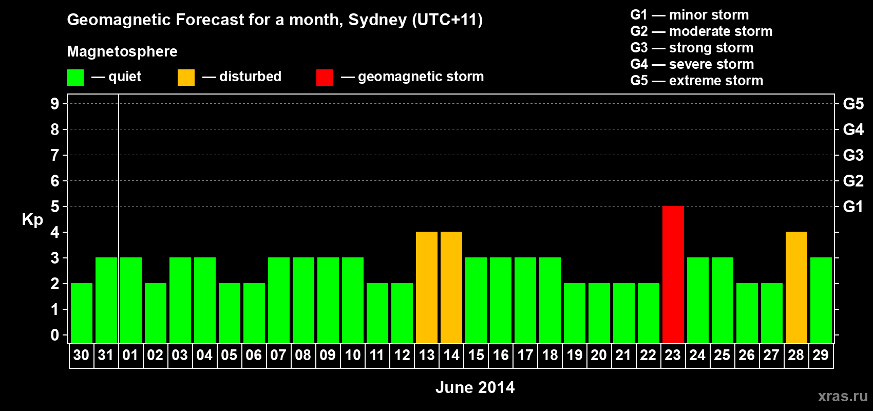Click the G5 label on right axis
Viewport: 873px width, 411px height.
click(853, 104)
